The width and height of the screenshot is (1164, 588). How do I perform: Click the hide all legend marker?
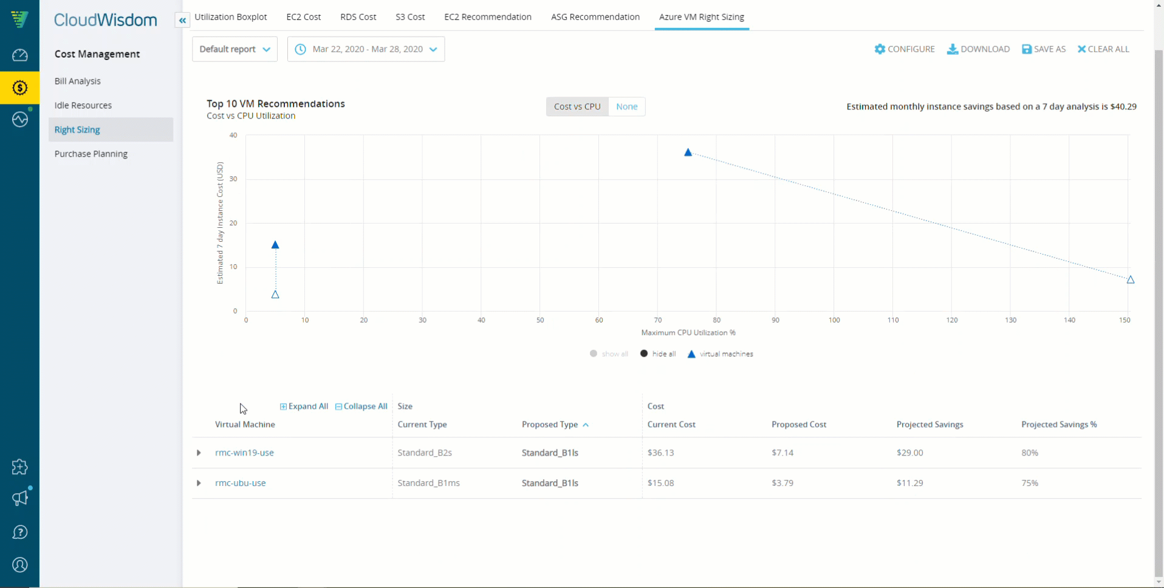pyautogui.click(x=644, y=354)
